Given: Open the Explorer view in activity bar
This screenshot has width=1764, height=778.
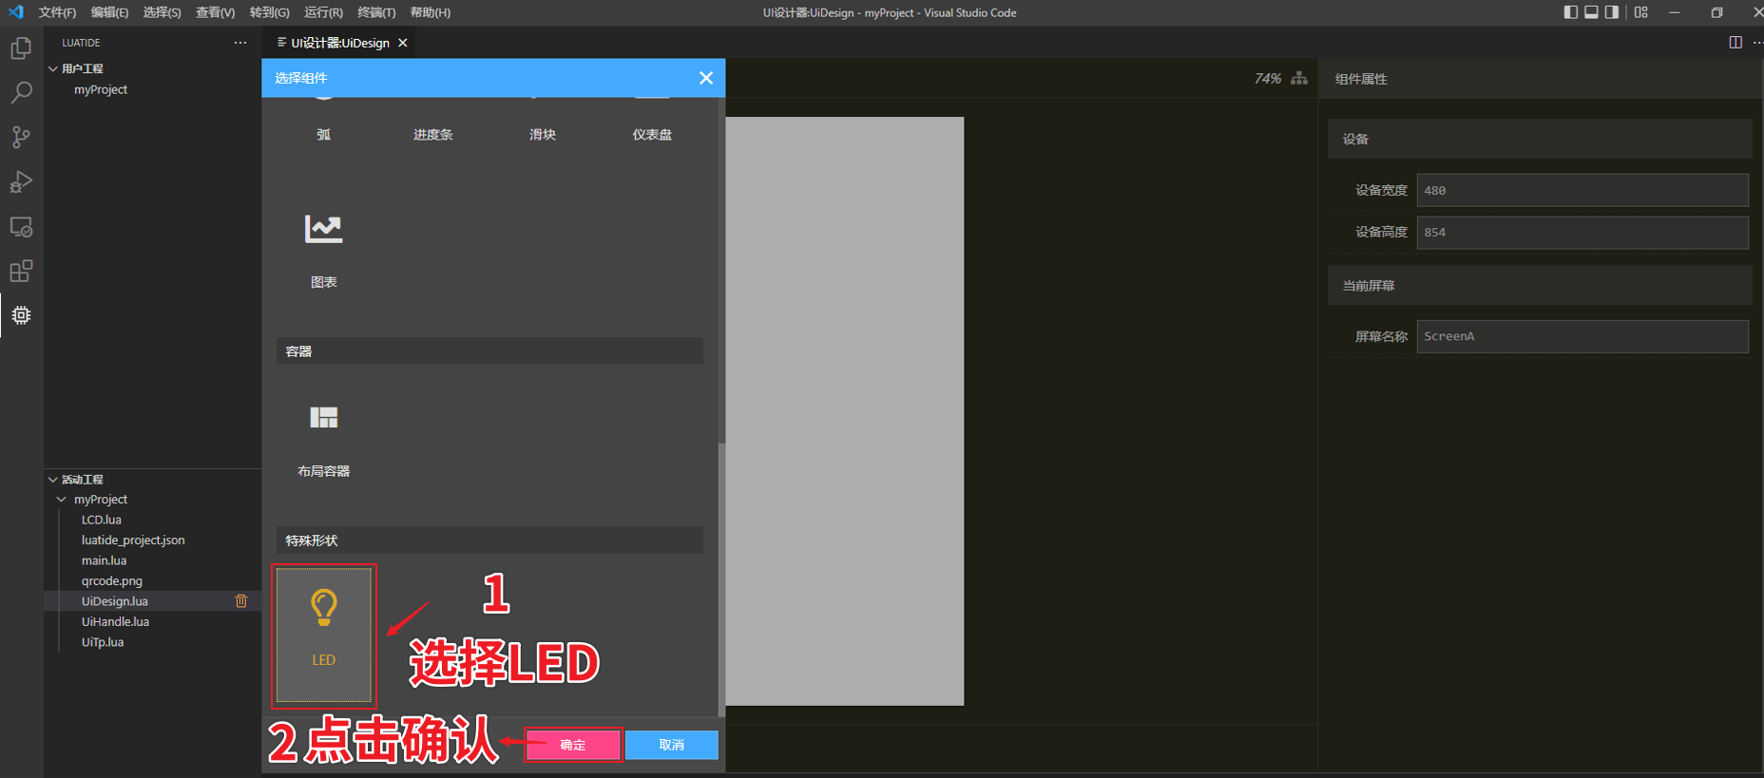Looking at the screenshot, I should point(21,48).
